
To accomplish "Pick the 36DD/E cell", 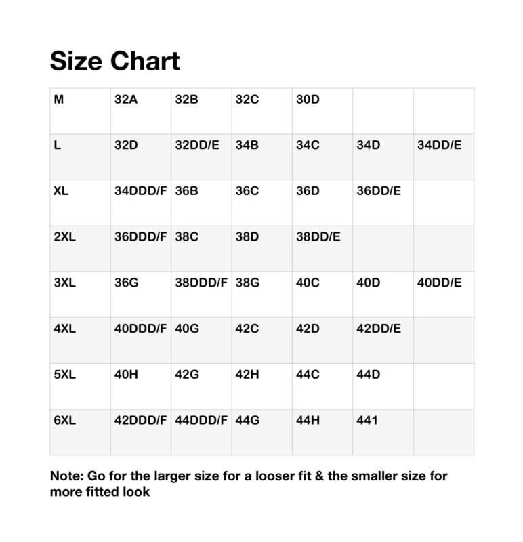I will tap(379, 191).
